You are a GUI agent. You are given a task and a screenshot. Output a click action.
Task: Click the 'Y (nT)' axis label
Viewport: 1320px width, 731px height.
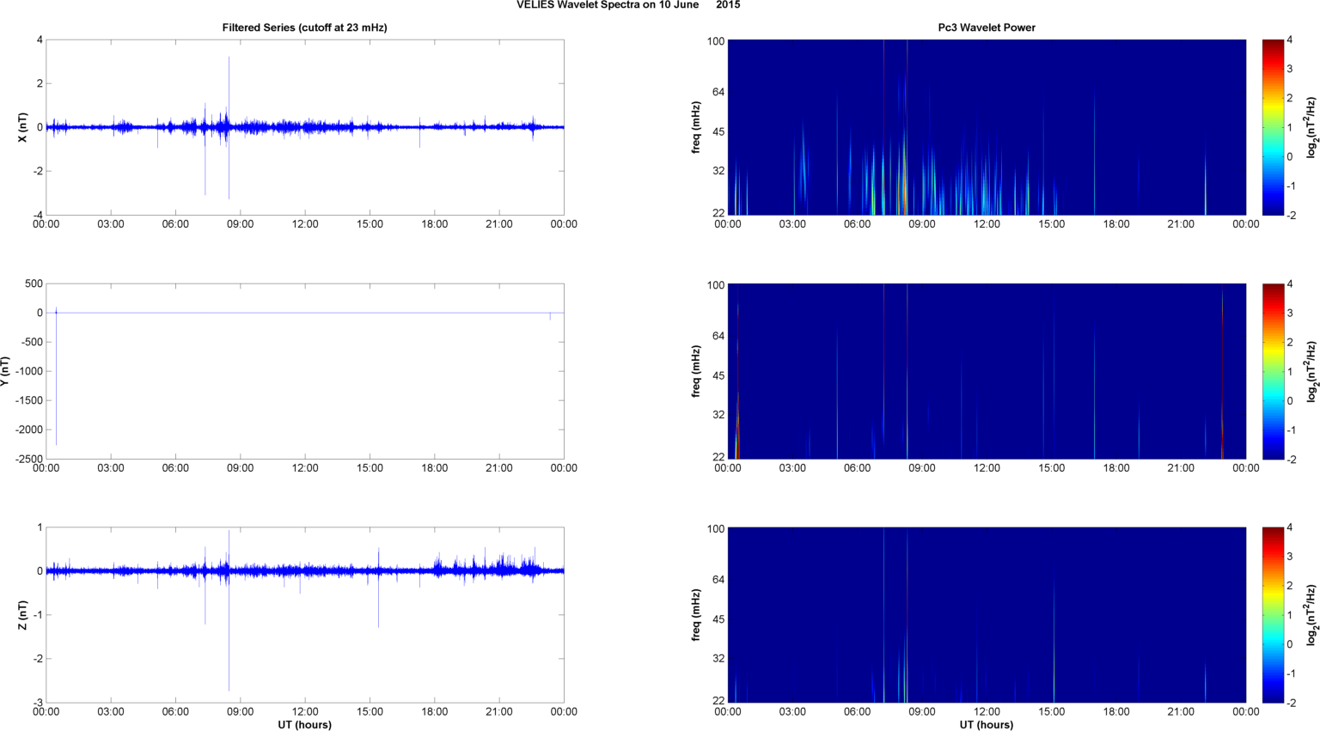tap(5, 371)
